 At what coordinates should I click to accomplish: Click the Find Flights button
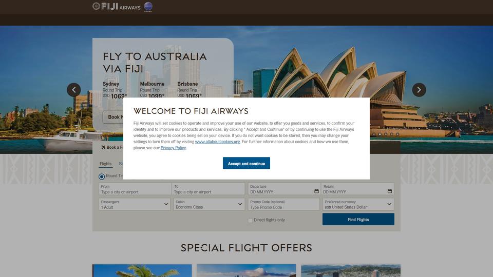358,219
